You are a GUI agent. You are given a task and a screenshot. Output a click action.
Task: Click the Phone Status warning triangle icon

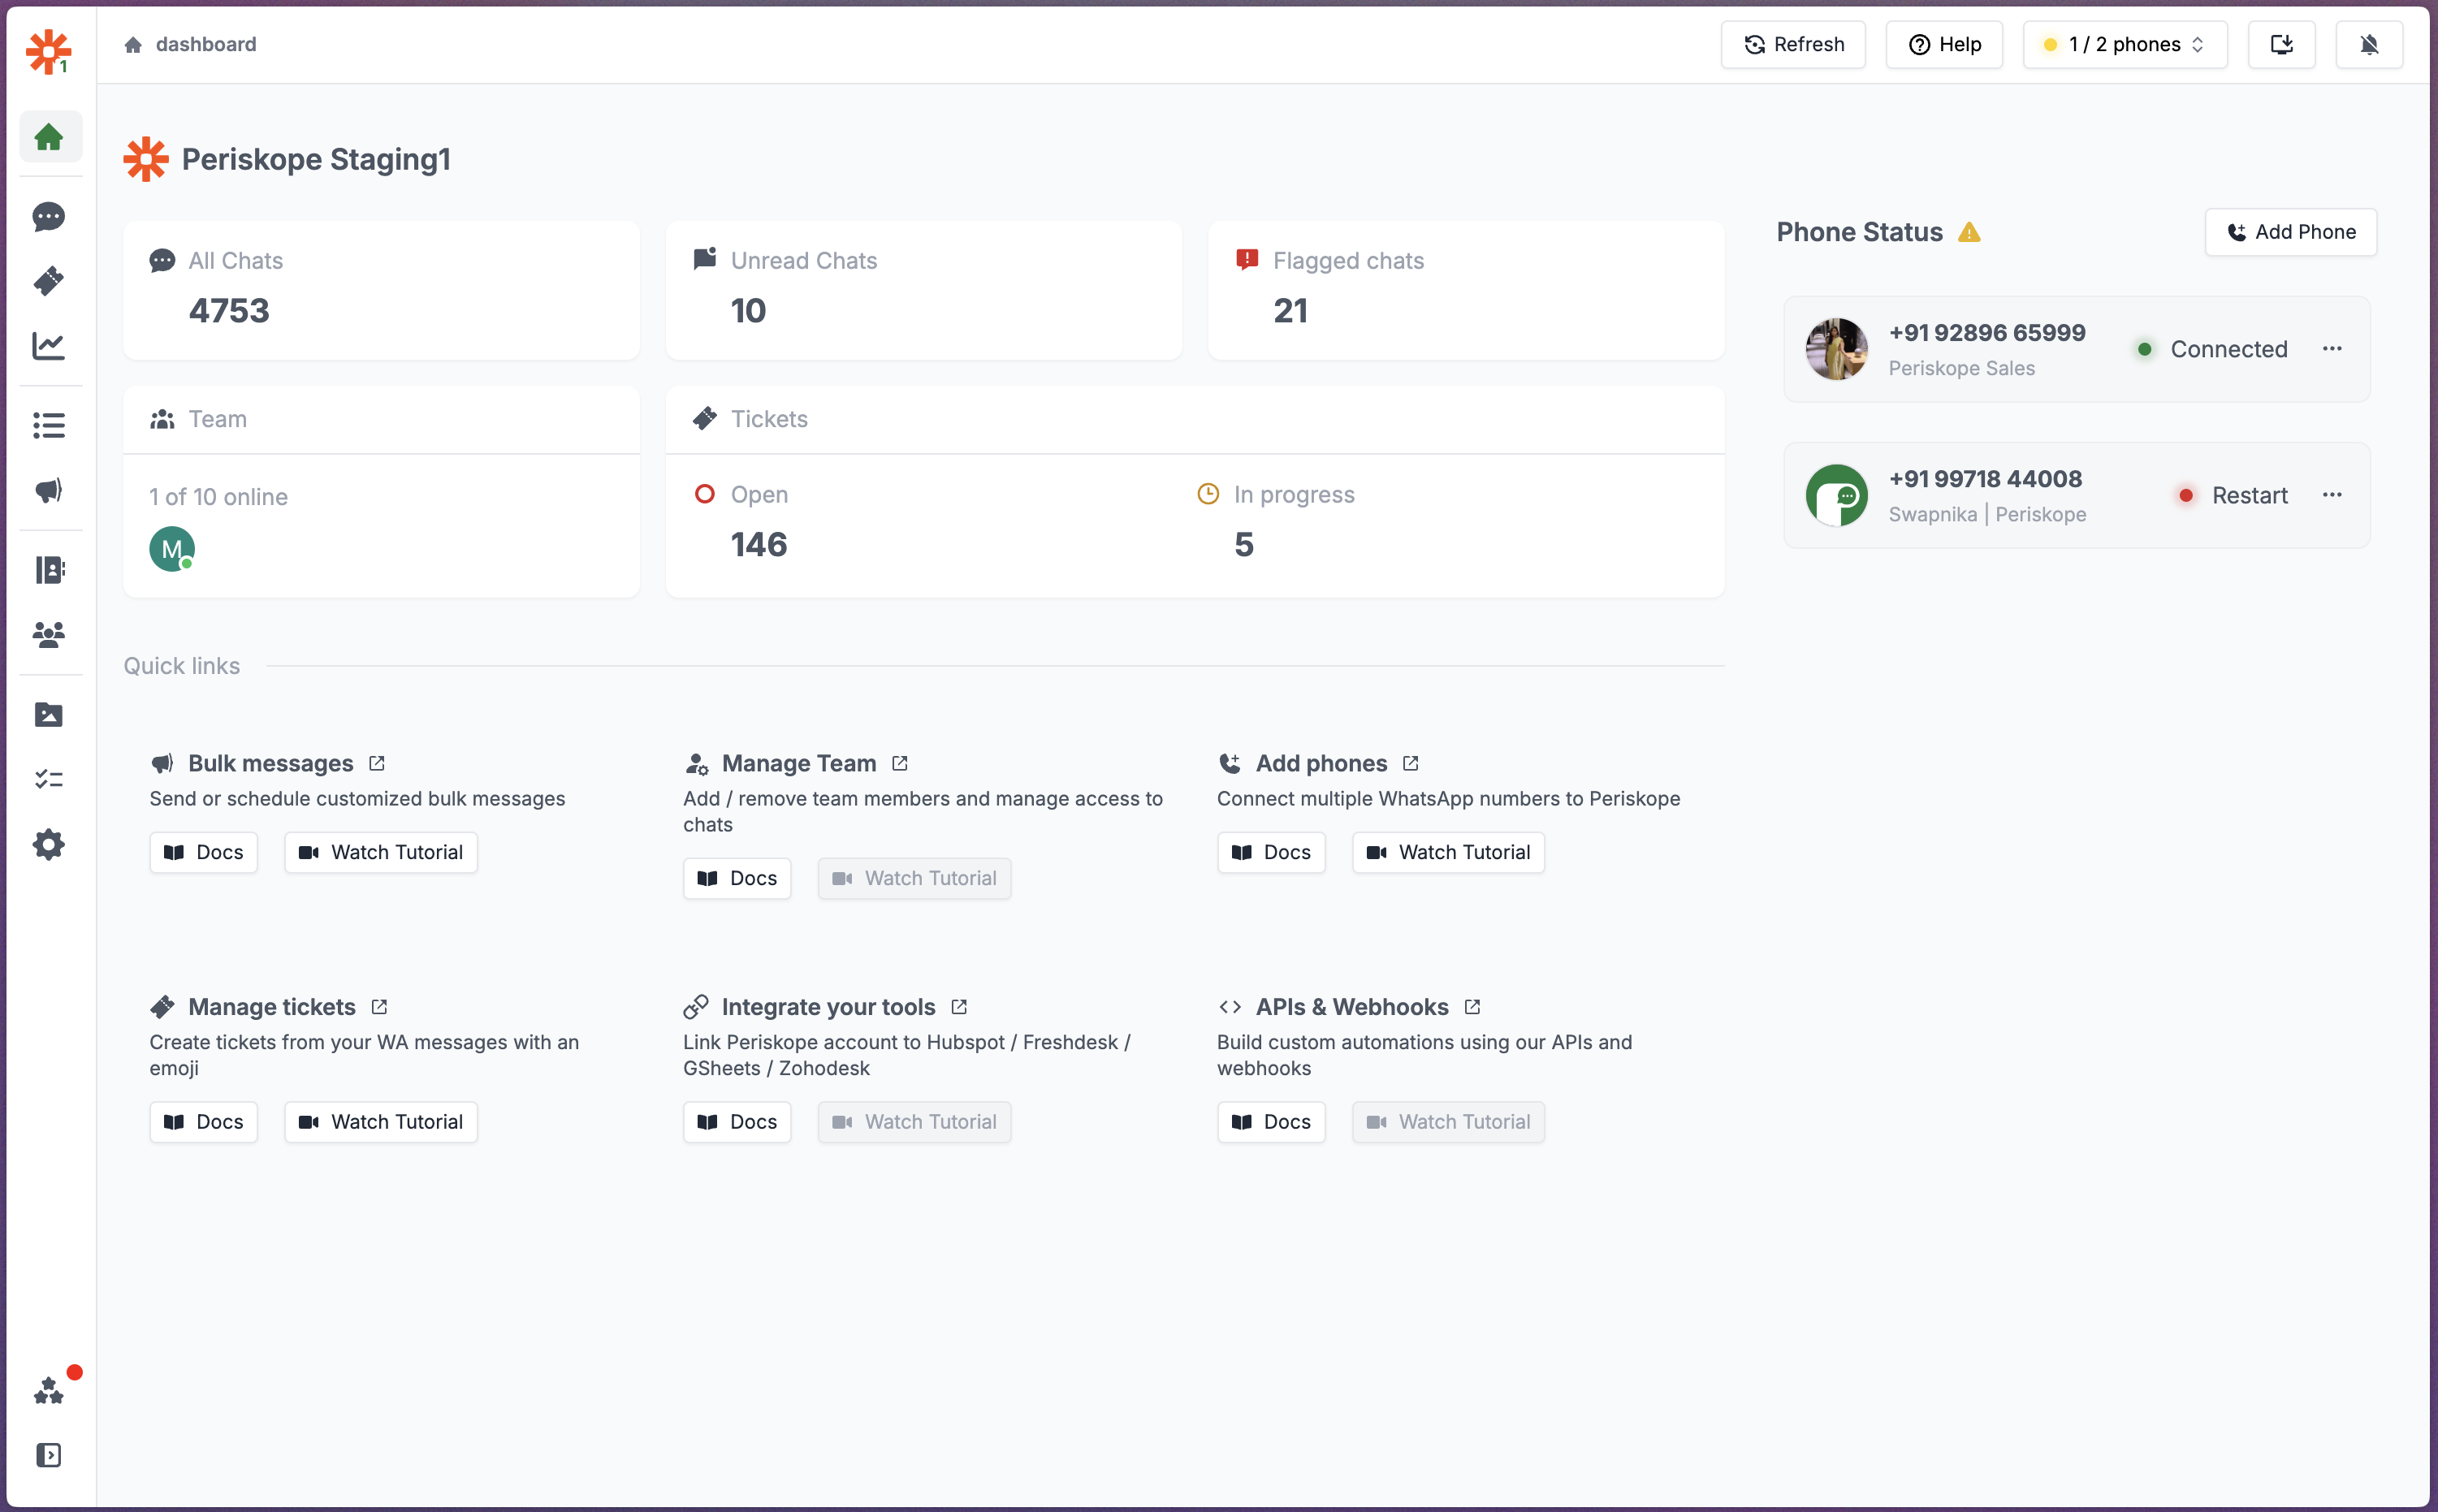pos(1969,232)
